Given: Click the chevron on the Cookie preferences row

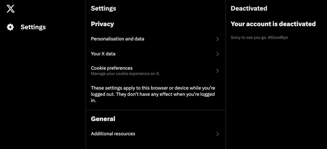Looking at the screenshot, I should [x=217, y=71].
